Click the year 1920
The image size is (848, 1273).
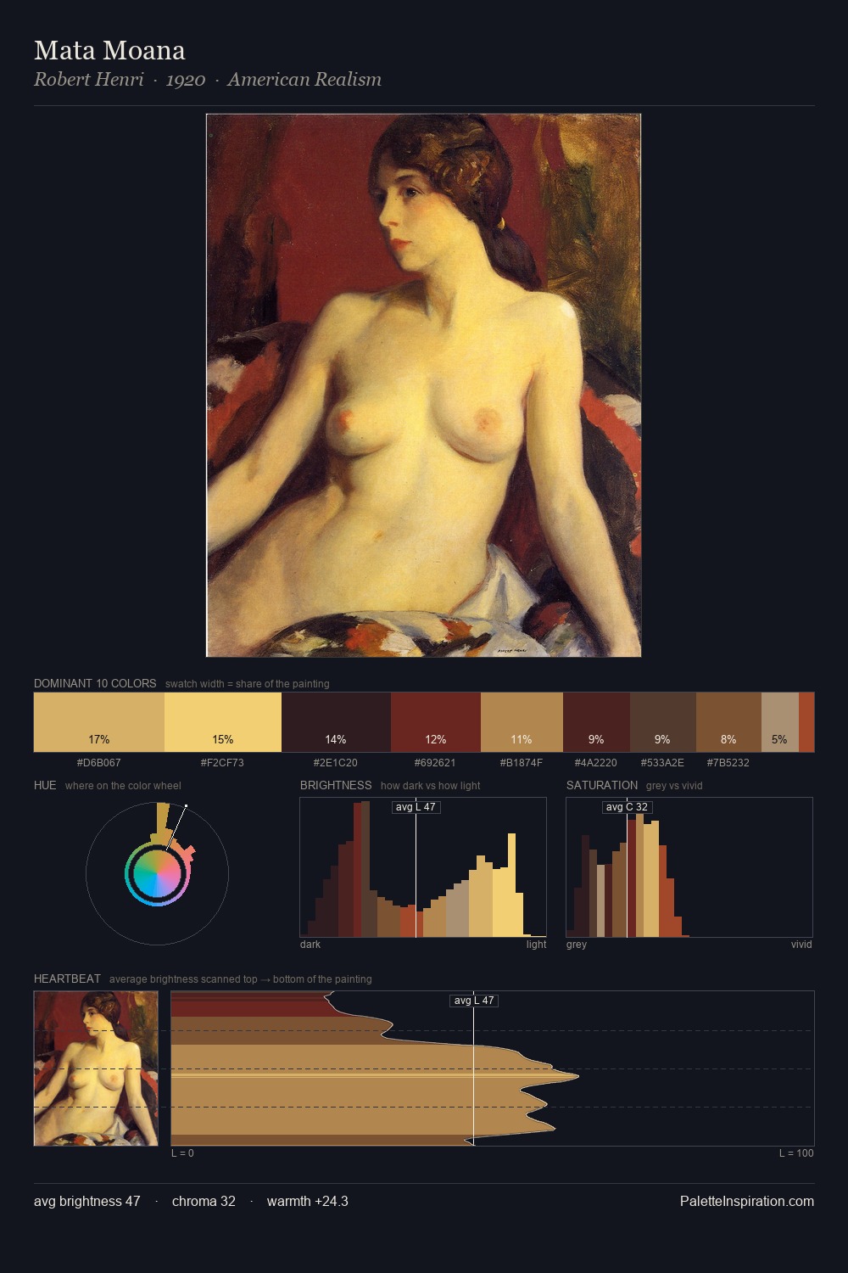[x=186, y=80]
